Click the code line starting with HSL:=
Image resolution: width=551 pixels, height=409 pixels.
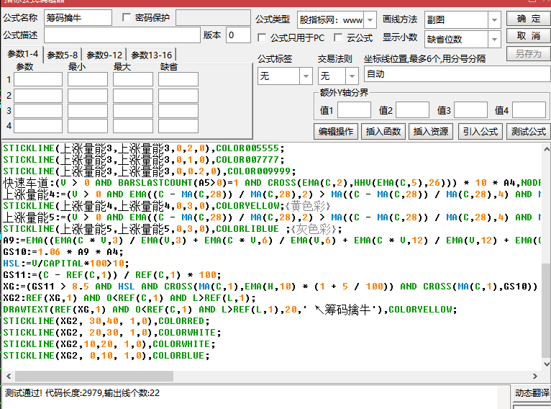(66, 264)
